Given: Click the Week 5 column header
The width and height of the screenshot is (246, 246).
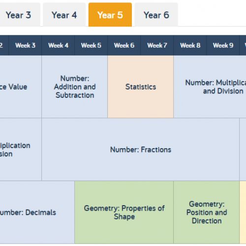Looking at the screenshot, I should click(x=91, y=45).
